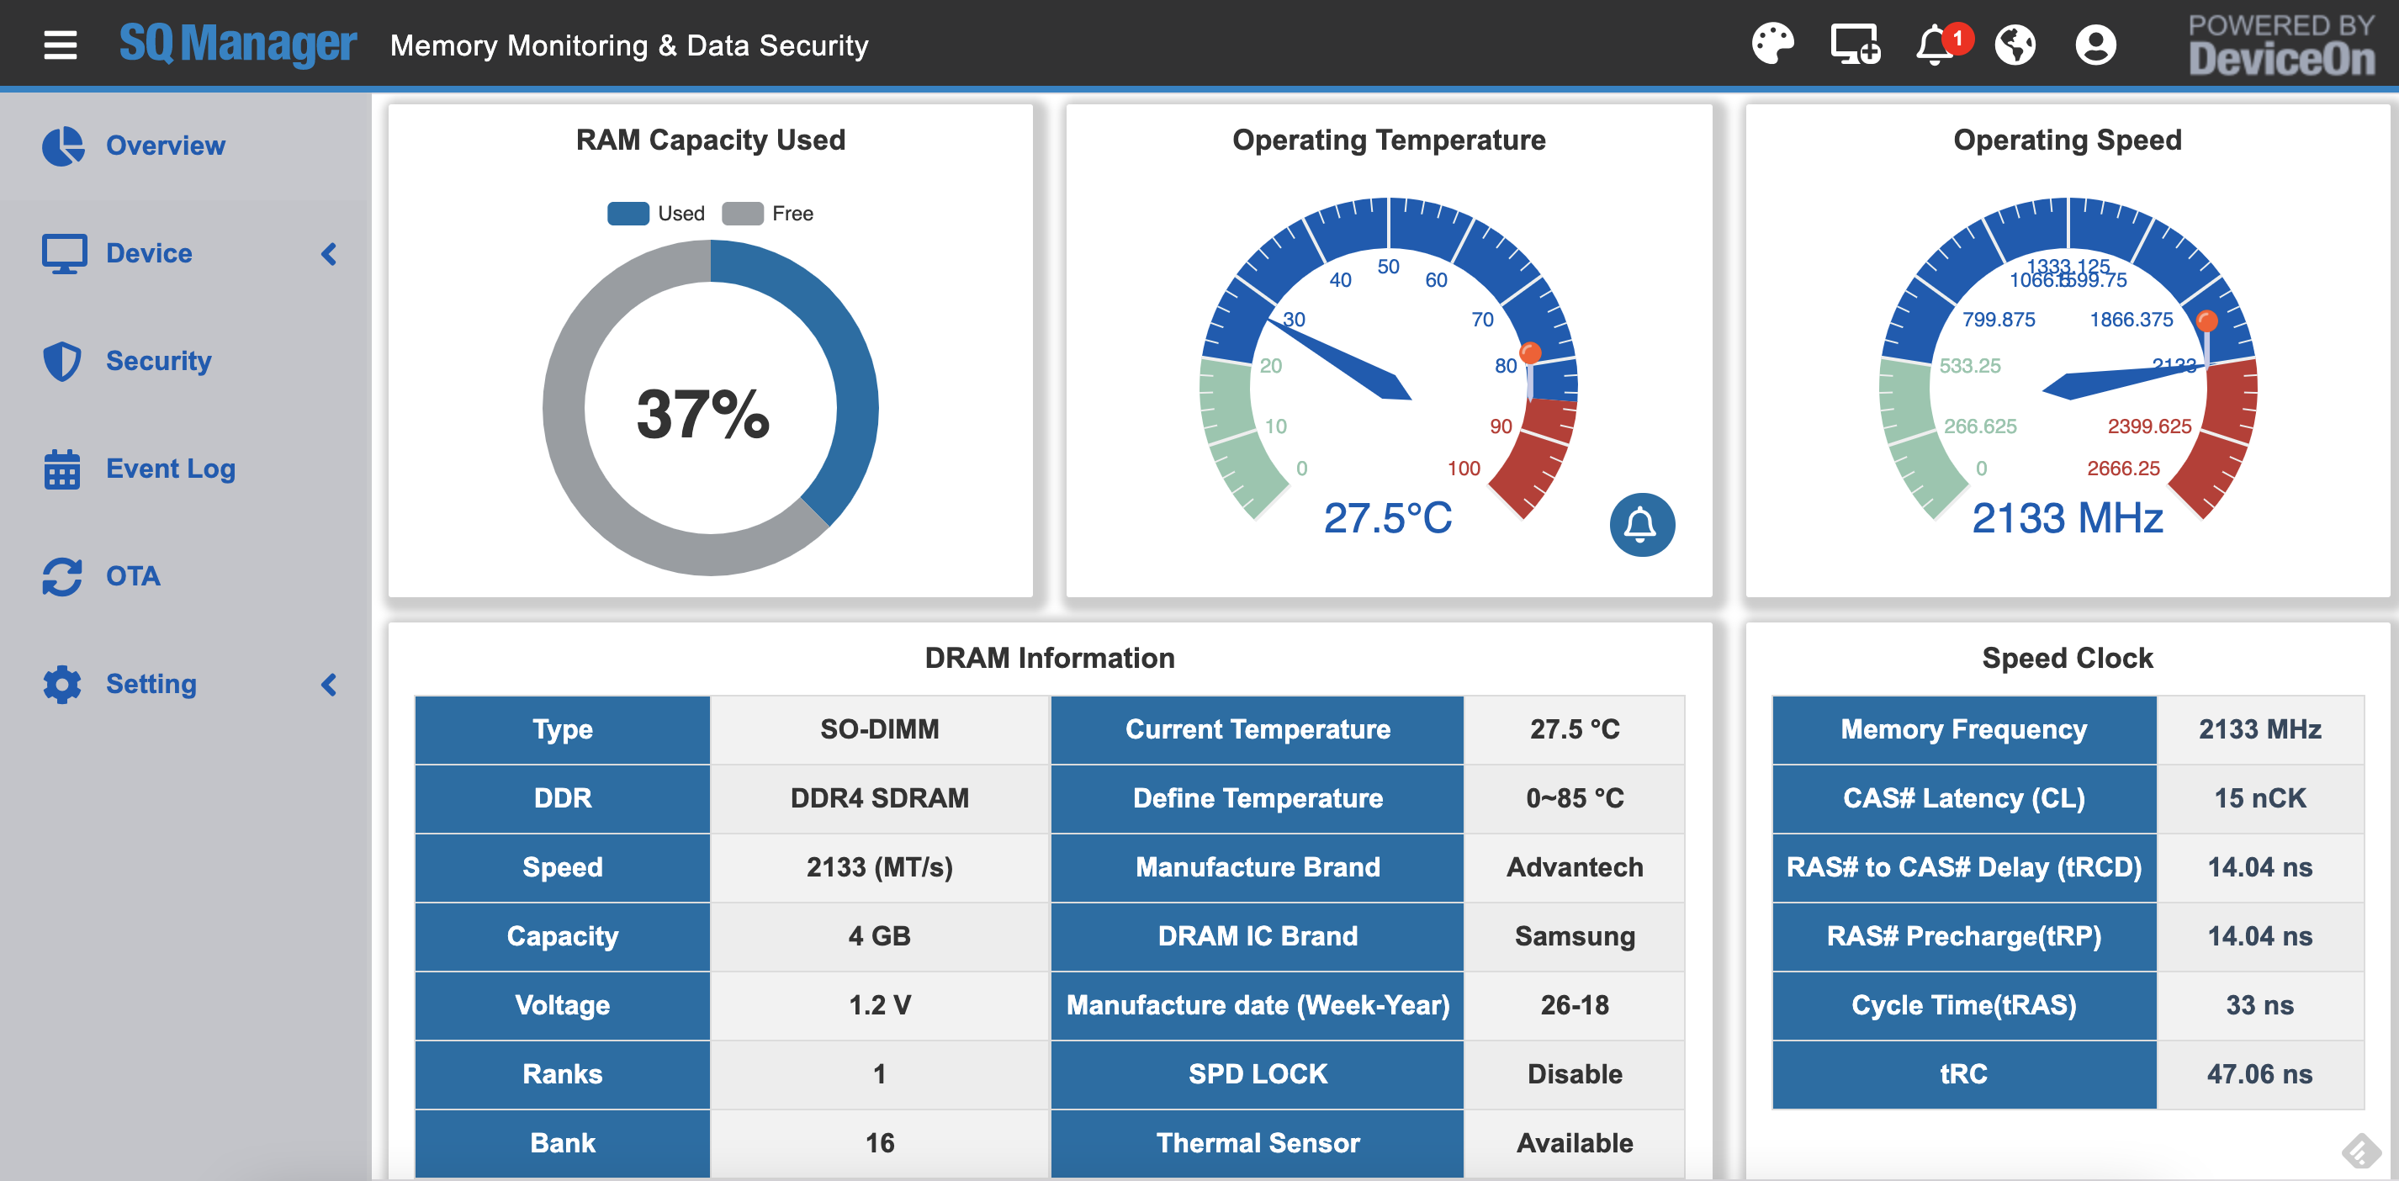Screen dimensions: 2399x1181
Task: Click the globe language icon
Action: 2015,44
